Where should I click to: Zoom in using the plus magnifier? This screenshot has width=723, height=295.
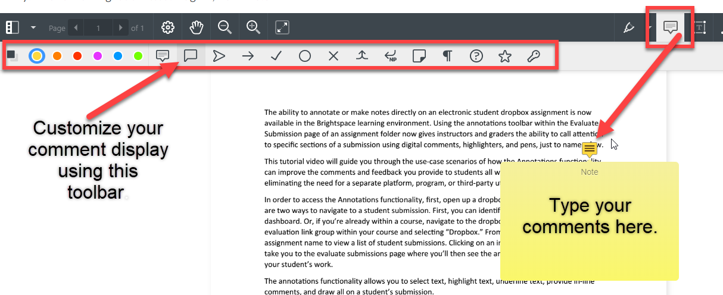pyautogui.click(x=253, y=27)
